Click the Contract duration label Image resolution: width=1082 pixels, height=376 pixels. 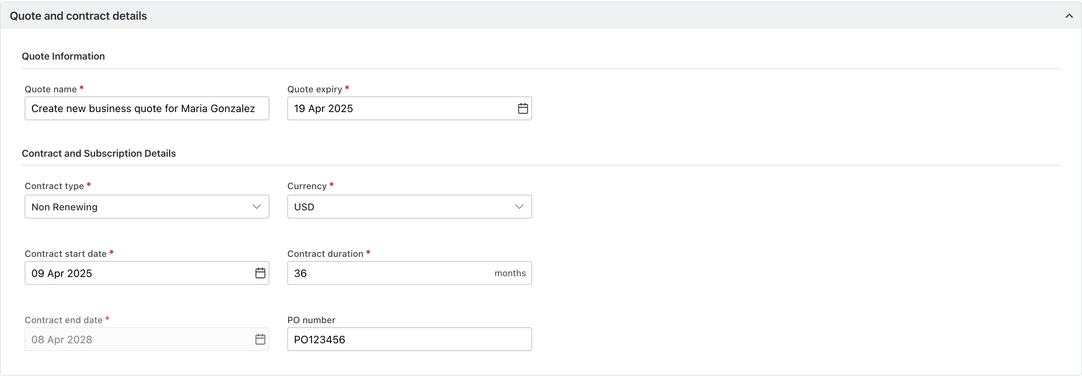[325, 254]
